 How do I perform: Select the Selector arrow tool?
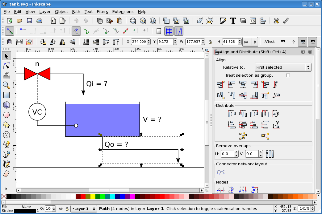click(6, 56)
